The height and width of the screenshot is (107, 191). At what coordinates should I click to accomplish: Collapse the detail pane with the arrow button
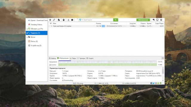tap(163, 58)
